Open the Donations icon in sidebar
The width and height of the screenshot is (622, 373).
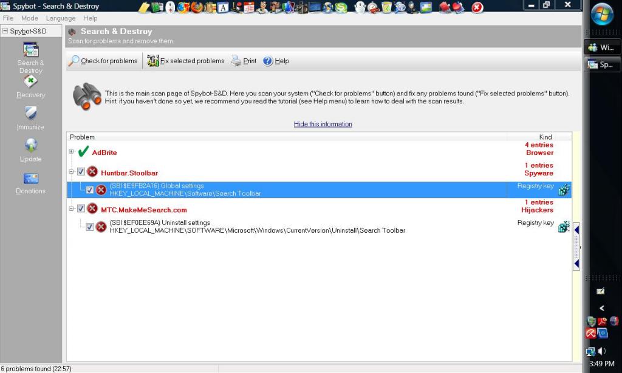pos(30,178)
